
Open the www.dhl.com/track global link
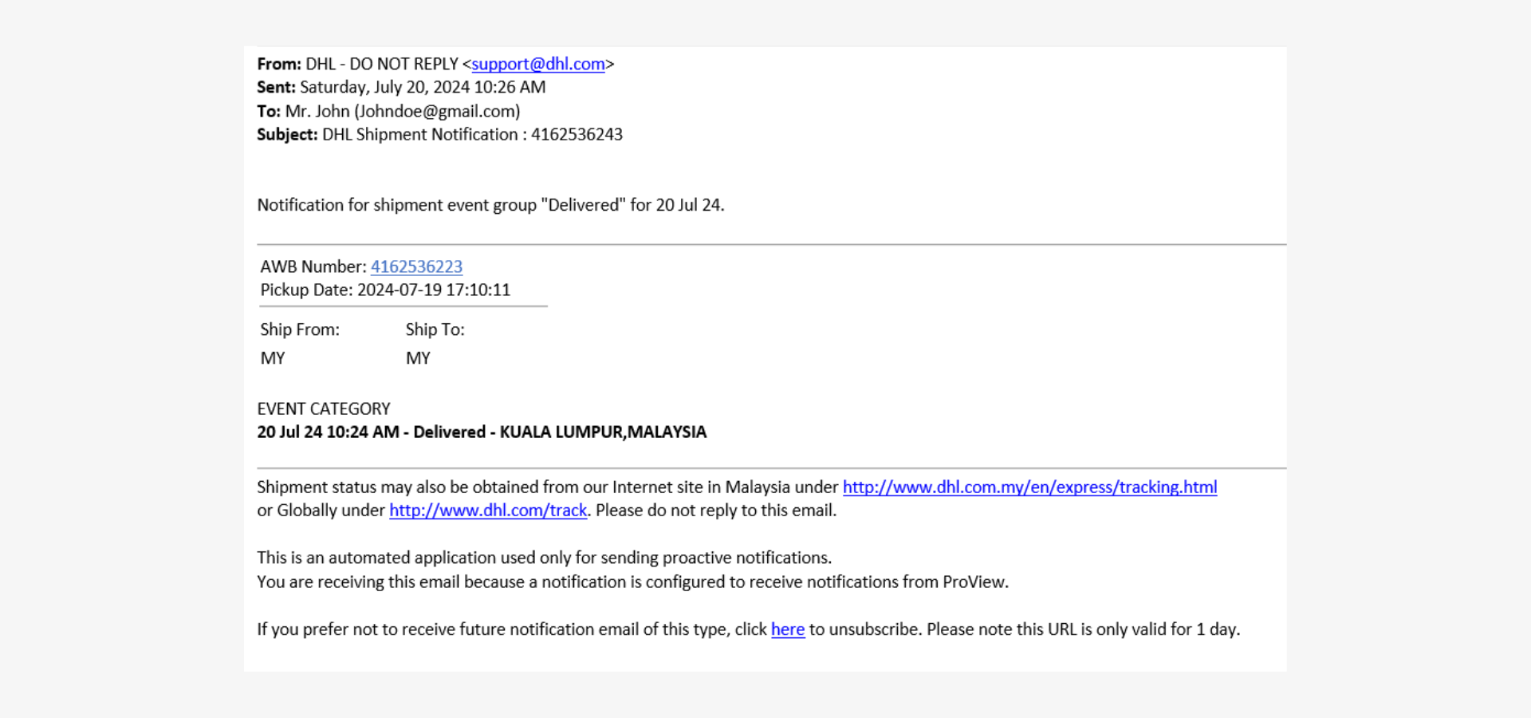tap(488, 511)
